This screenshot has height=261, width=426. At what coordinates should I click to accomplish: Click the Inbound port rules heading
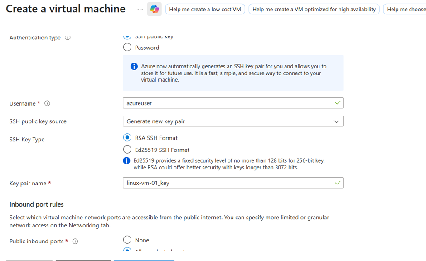pos(36,204)
